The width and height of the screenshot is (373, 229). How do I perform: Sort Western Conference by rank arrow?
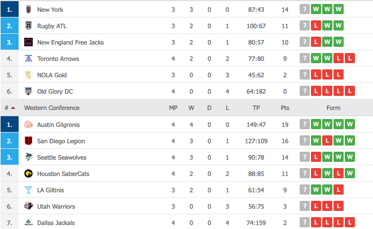coord(13,108)
